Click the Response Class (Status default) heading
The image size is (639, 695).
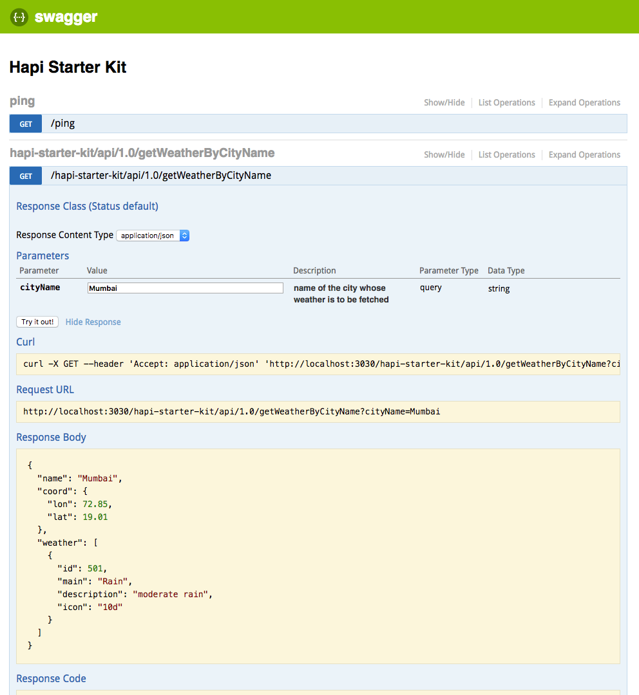click(88, 206)
